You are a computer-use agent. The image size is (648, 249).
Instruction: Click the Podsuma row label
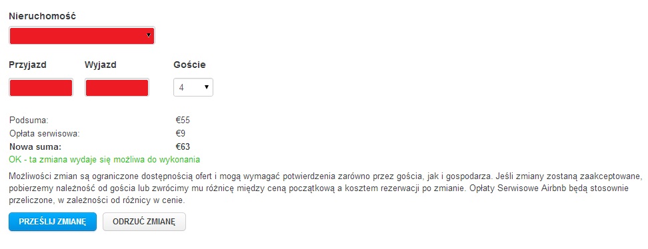pyautogui.click(x=29, y=121)
